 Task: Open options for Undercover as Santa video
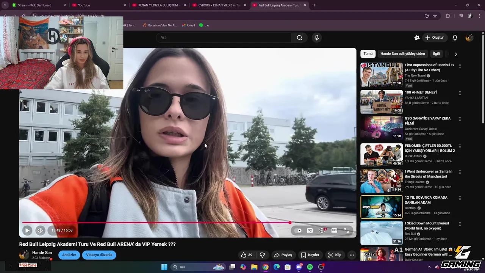460,172
